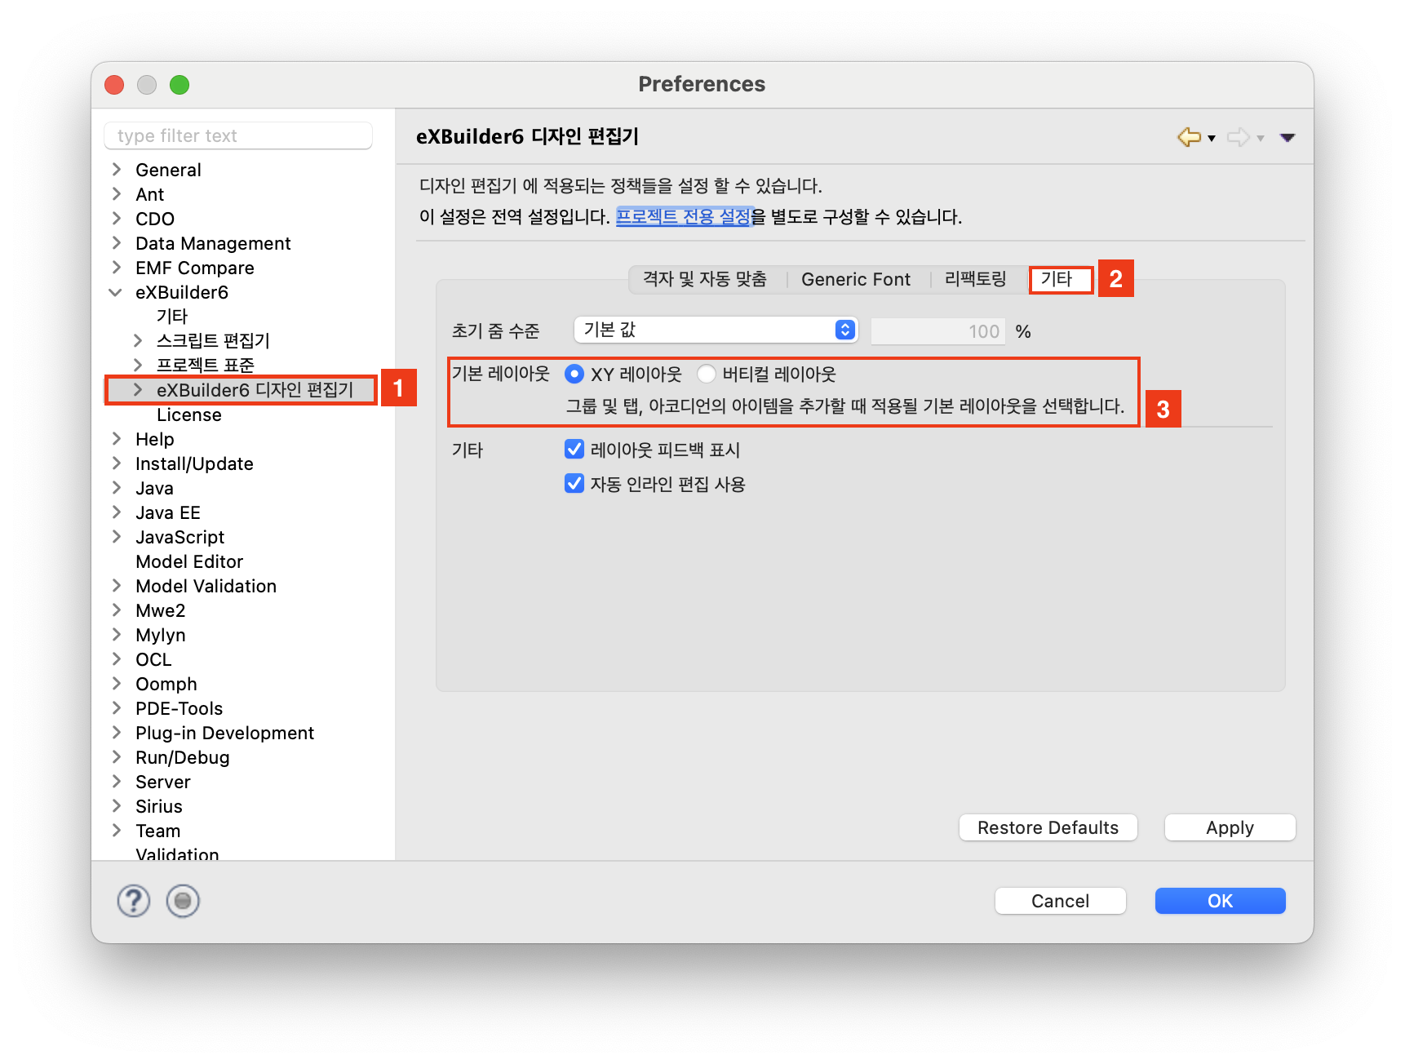Expand the CDO tree node

(117, 218)
